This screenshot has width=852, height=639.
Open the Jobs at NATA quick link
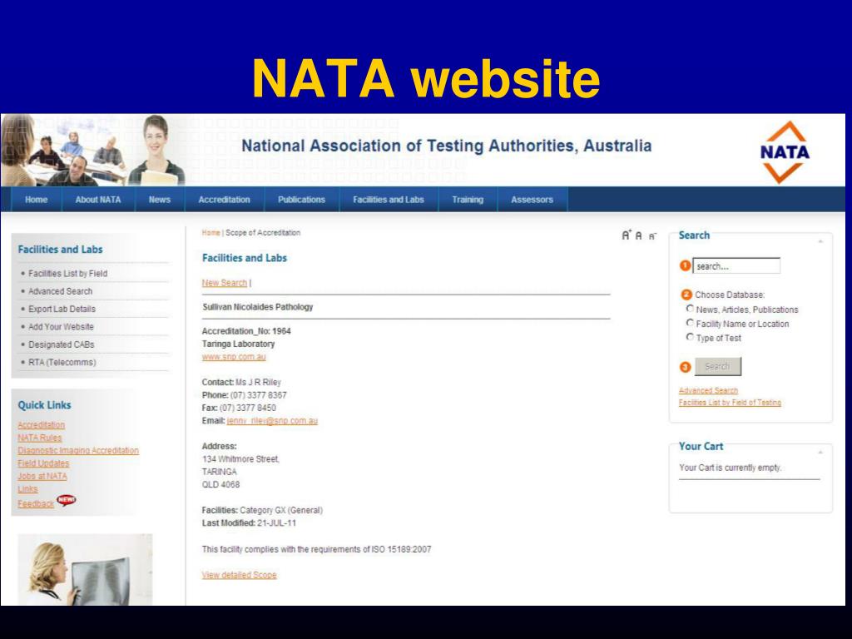point(42,476)
